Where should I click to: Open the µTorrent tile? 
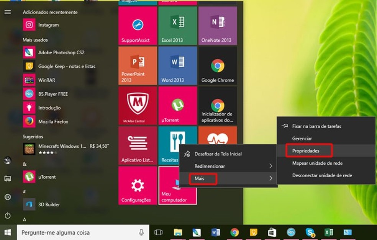pos(177,106)
